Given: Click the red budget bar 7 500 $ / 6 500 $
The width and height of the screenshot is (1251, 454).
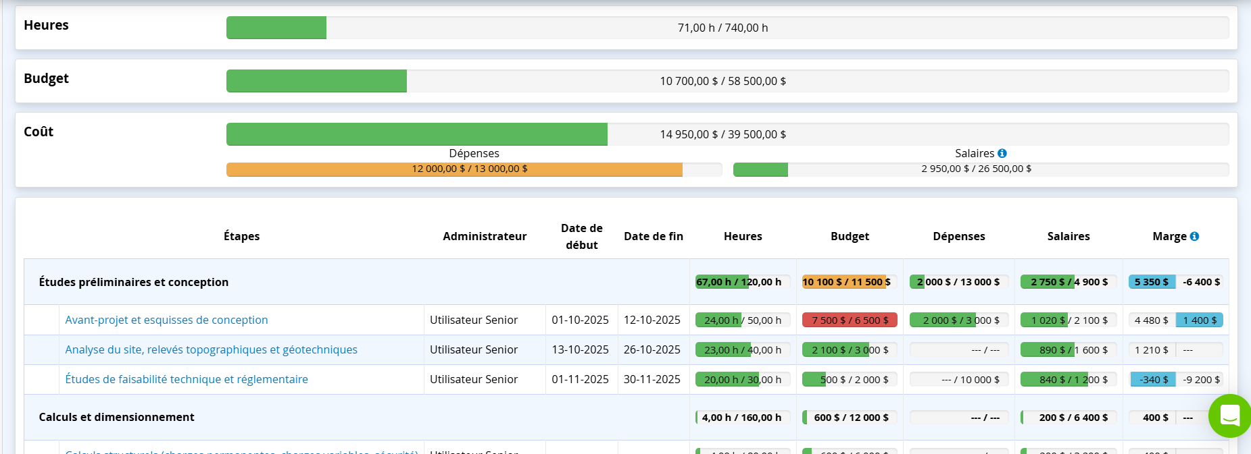Looking at the screenshot, I should tap(850, 320).
